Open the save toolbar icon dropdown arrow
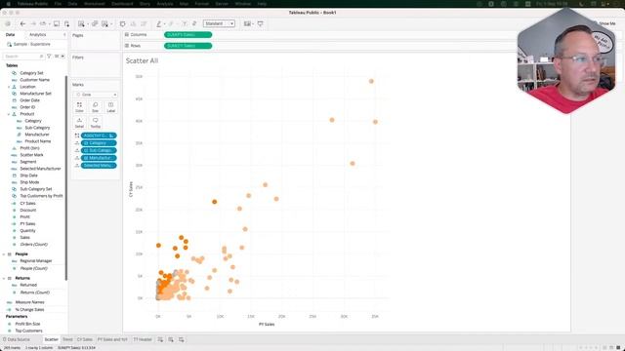Image resolution: width=625 pixels, height=351 pixels. (50, 24)
